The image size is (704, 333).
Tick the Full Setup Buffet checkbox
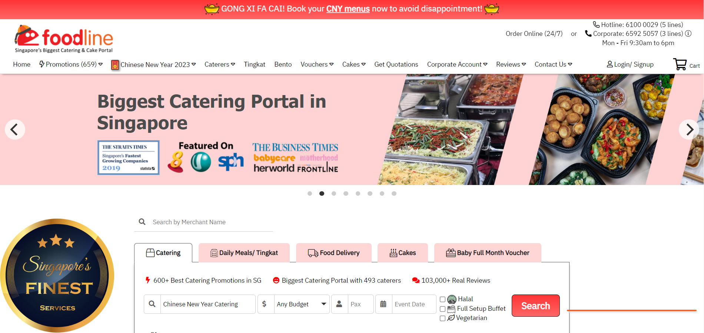(x=442, y=309)
